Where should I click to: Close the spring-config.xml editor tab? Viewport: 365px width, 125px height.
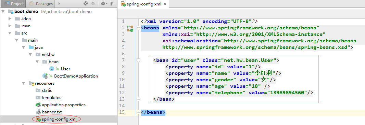click(x=165, y=4)
